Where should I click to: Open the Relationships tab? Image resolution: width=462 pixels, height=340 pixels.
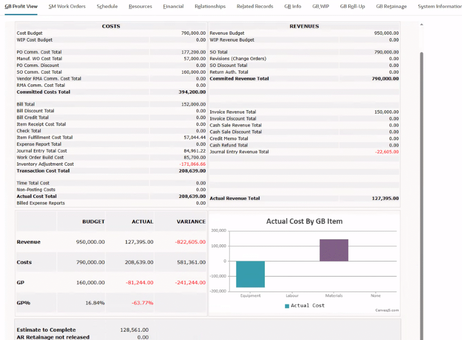(210, 6)
